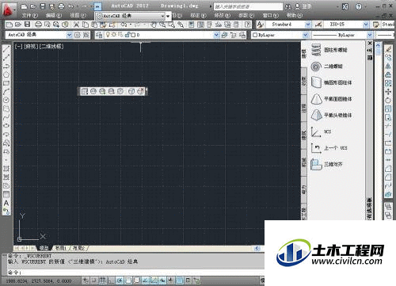Click the 三维对齐 palette tool

click(x=326, y=164)
